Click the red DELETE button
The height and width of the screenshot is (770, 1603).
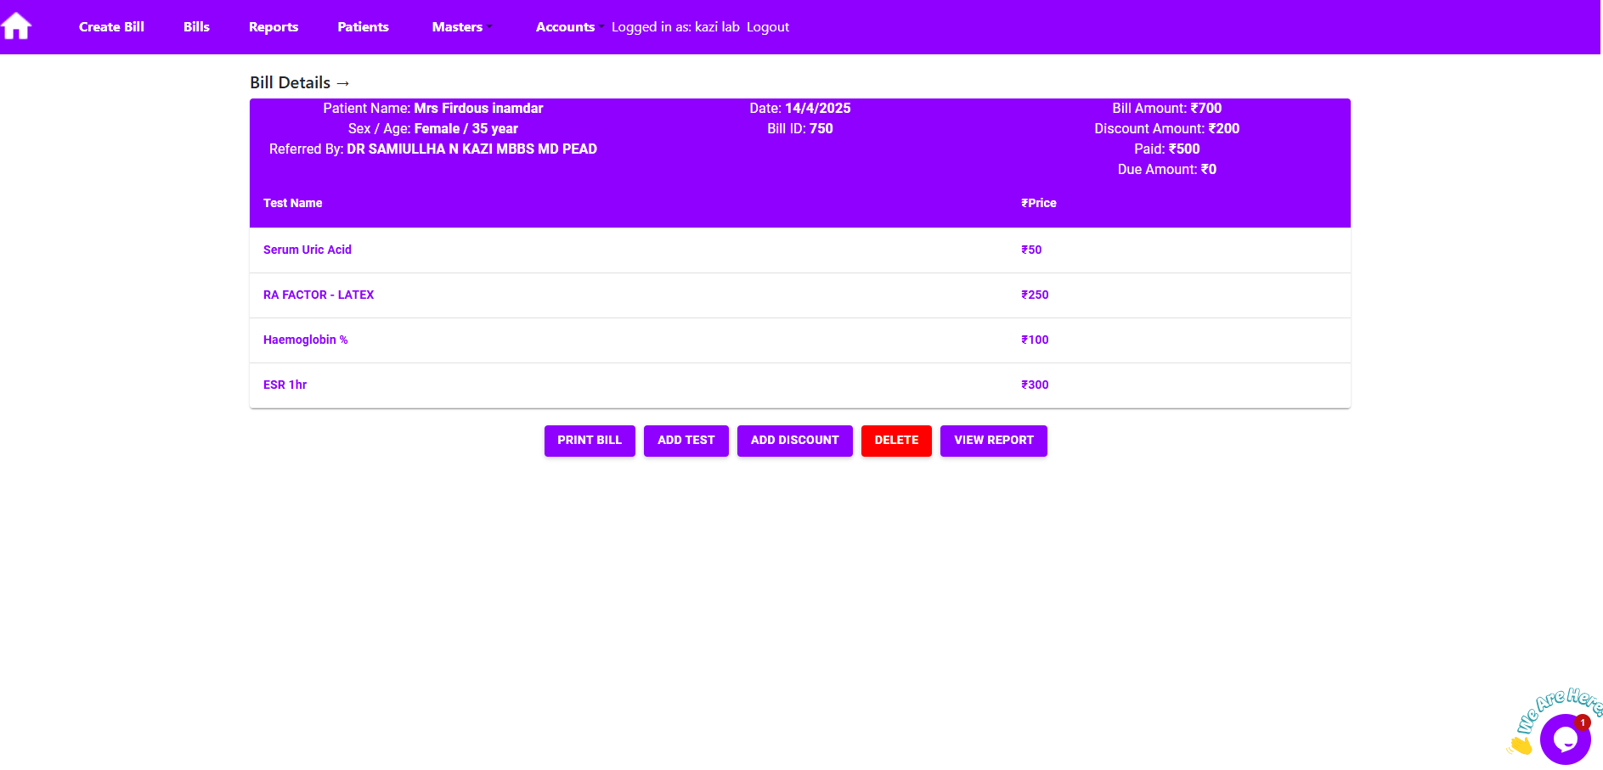tap(896, 441)
